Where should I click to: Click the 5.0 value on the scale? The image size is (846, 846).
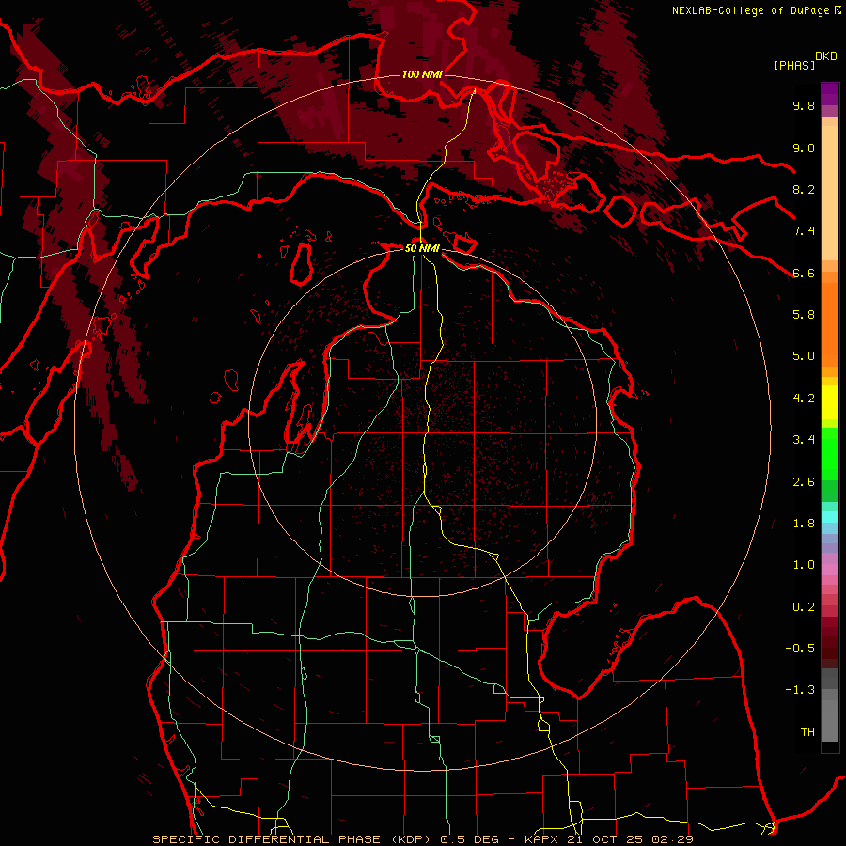(804, 356)
